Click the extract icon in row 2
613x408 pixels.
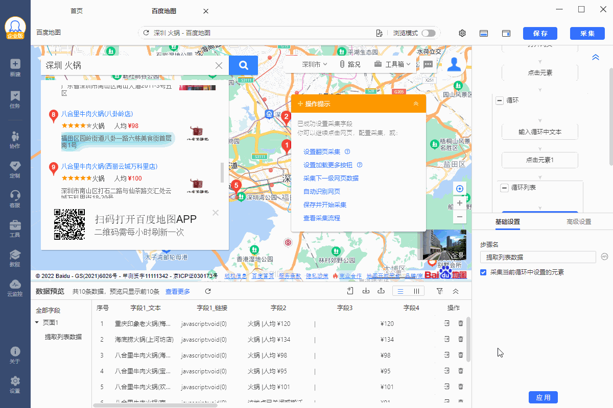[x=446, y=339]
